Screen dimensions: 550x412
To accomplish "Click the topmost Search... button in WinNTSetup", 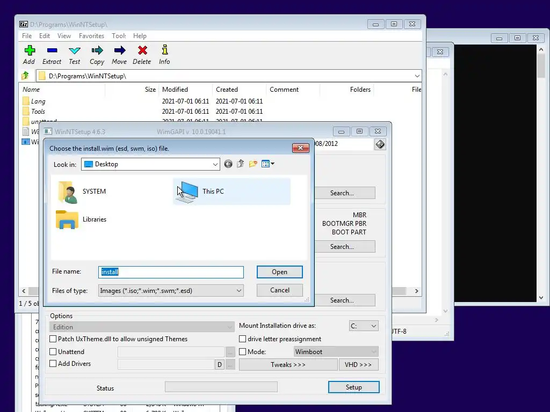I will coord(345,193).
